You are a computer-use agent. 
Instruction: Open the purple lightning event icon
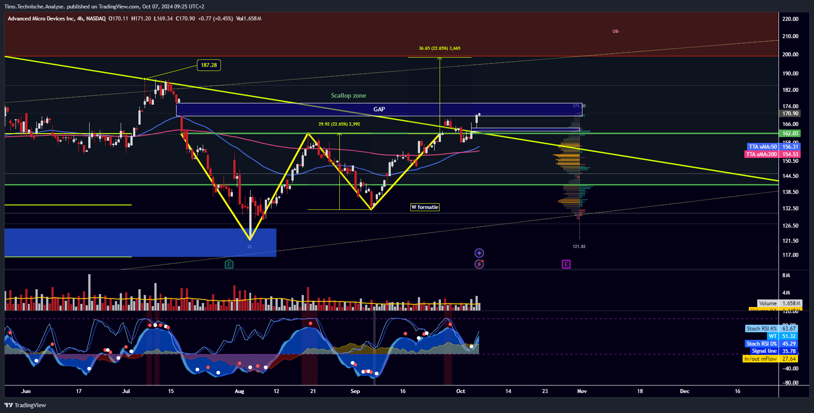[x=479, y=264]
